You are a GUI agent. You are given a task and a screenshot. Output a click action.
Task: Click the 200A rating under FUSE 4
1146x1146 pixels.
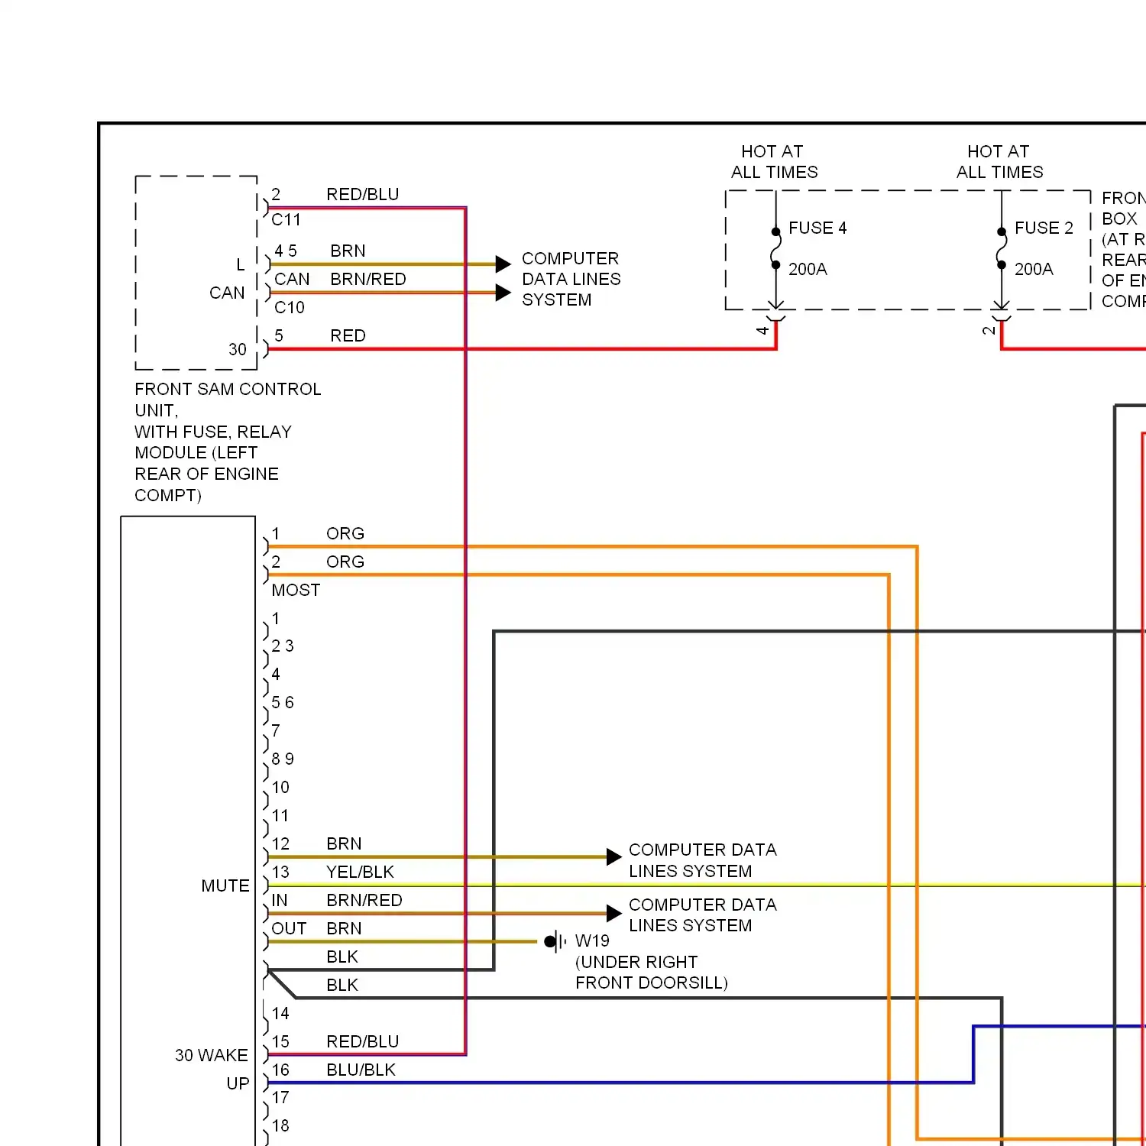[808, 269]
